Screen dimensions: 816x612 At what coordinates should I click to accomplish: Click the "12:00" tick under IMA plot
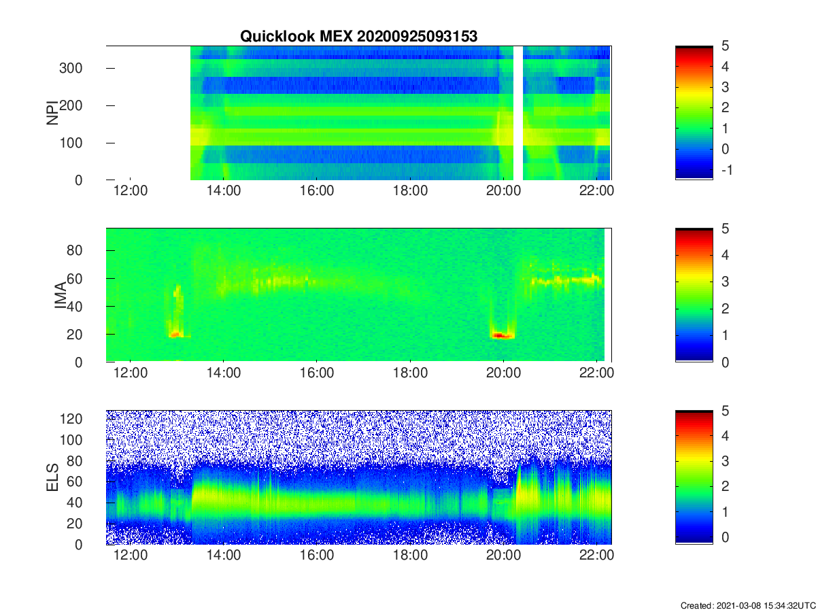[130, 373]
